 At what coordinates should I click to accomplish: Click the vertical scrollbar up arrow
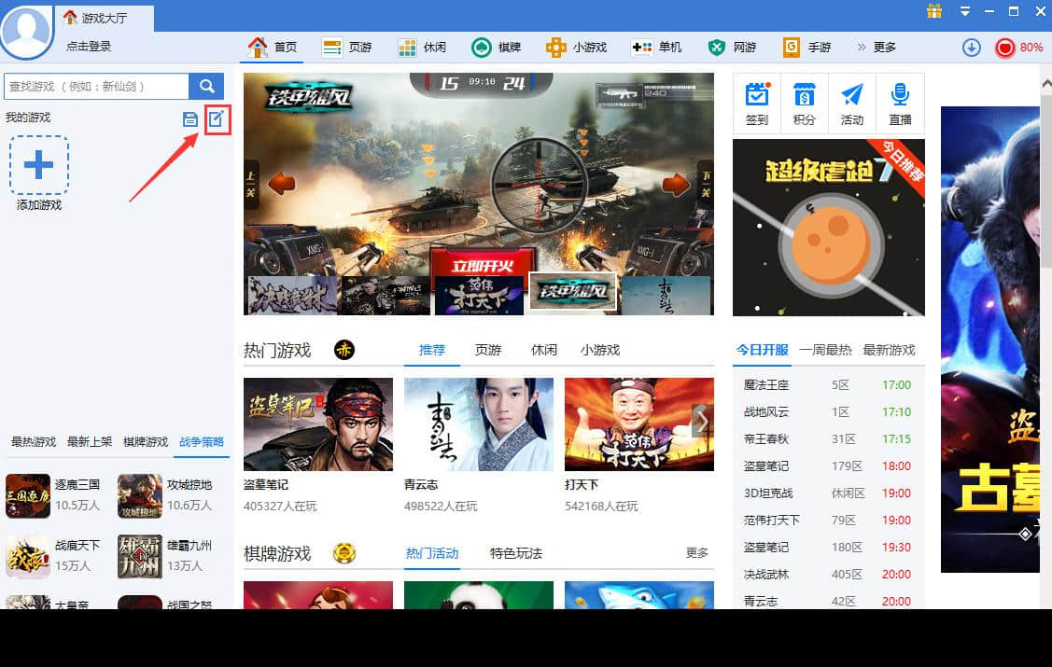click(x=1046, y=84)
